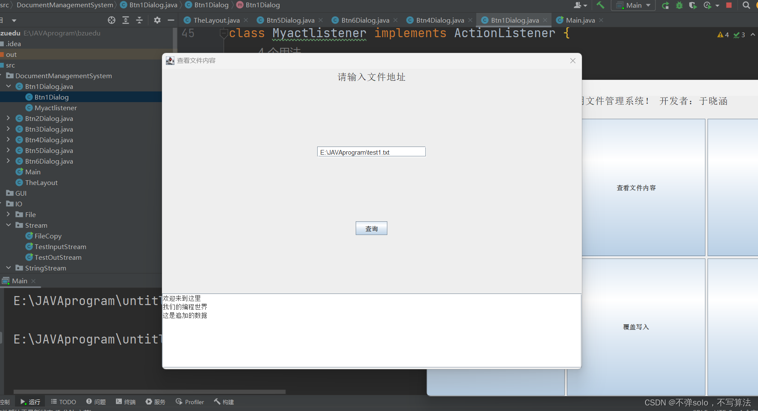Run Main with coverage using shield icon
Image resolution: width=758 pixels, height=411 pixels.
pos(693,5)
